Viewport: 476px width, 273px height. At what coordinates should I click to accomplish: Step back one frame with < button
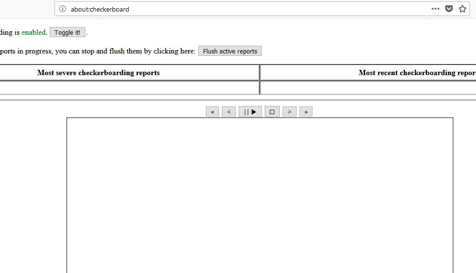(x=229, y=112)
